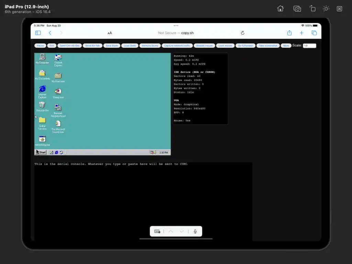Open keyboard icon in floating toolbar
The width and height of the screenshot is (352, 264).
157,231
